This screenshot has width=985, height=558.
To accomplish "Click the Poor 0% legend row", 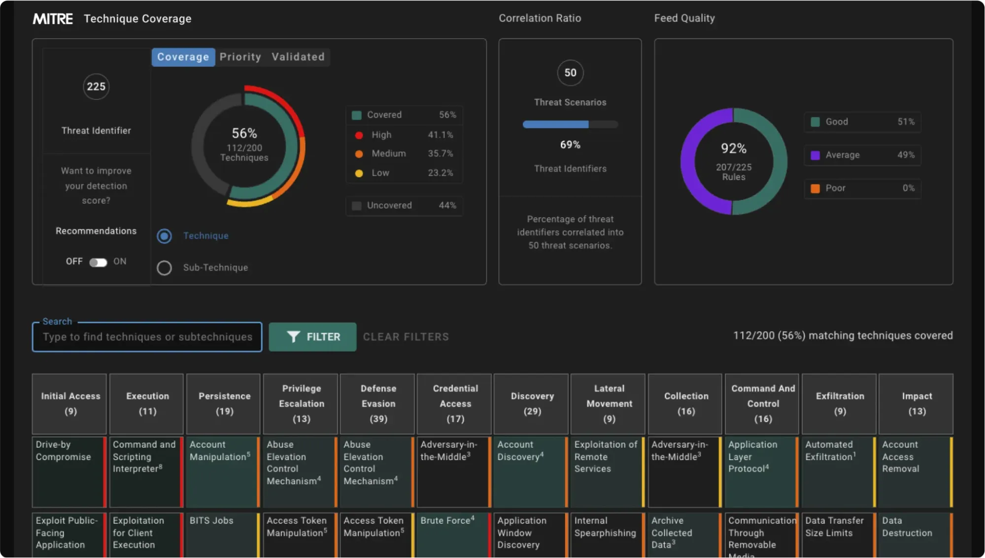I will tap(862, 188).
